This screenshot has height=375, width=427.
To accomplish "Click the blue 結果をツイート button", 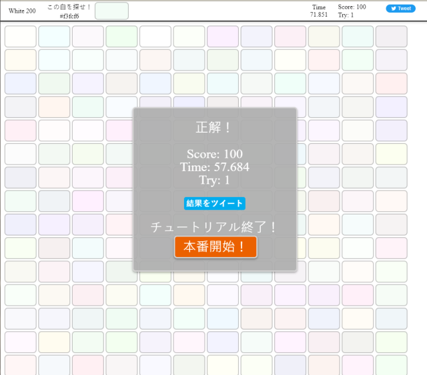I will click(214, 204).
